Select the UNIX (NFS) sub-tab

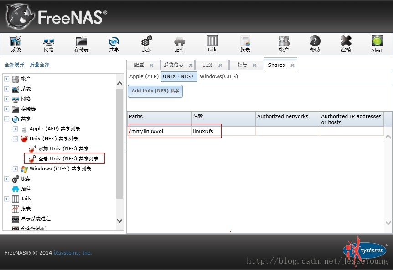coord(179,76)
